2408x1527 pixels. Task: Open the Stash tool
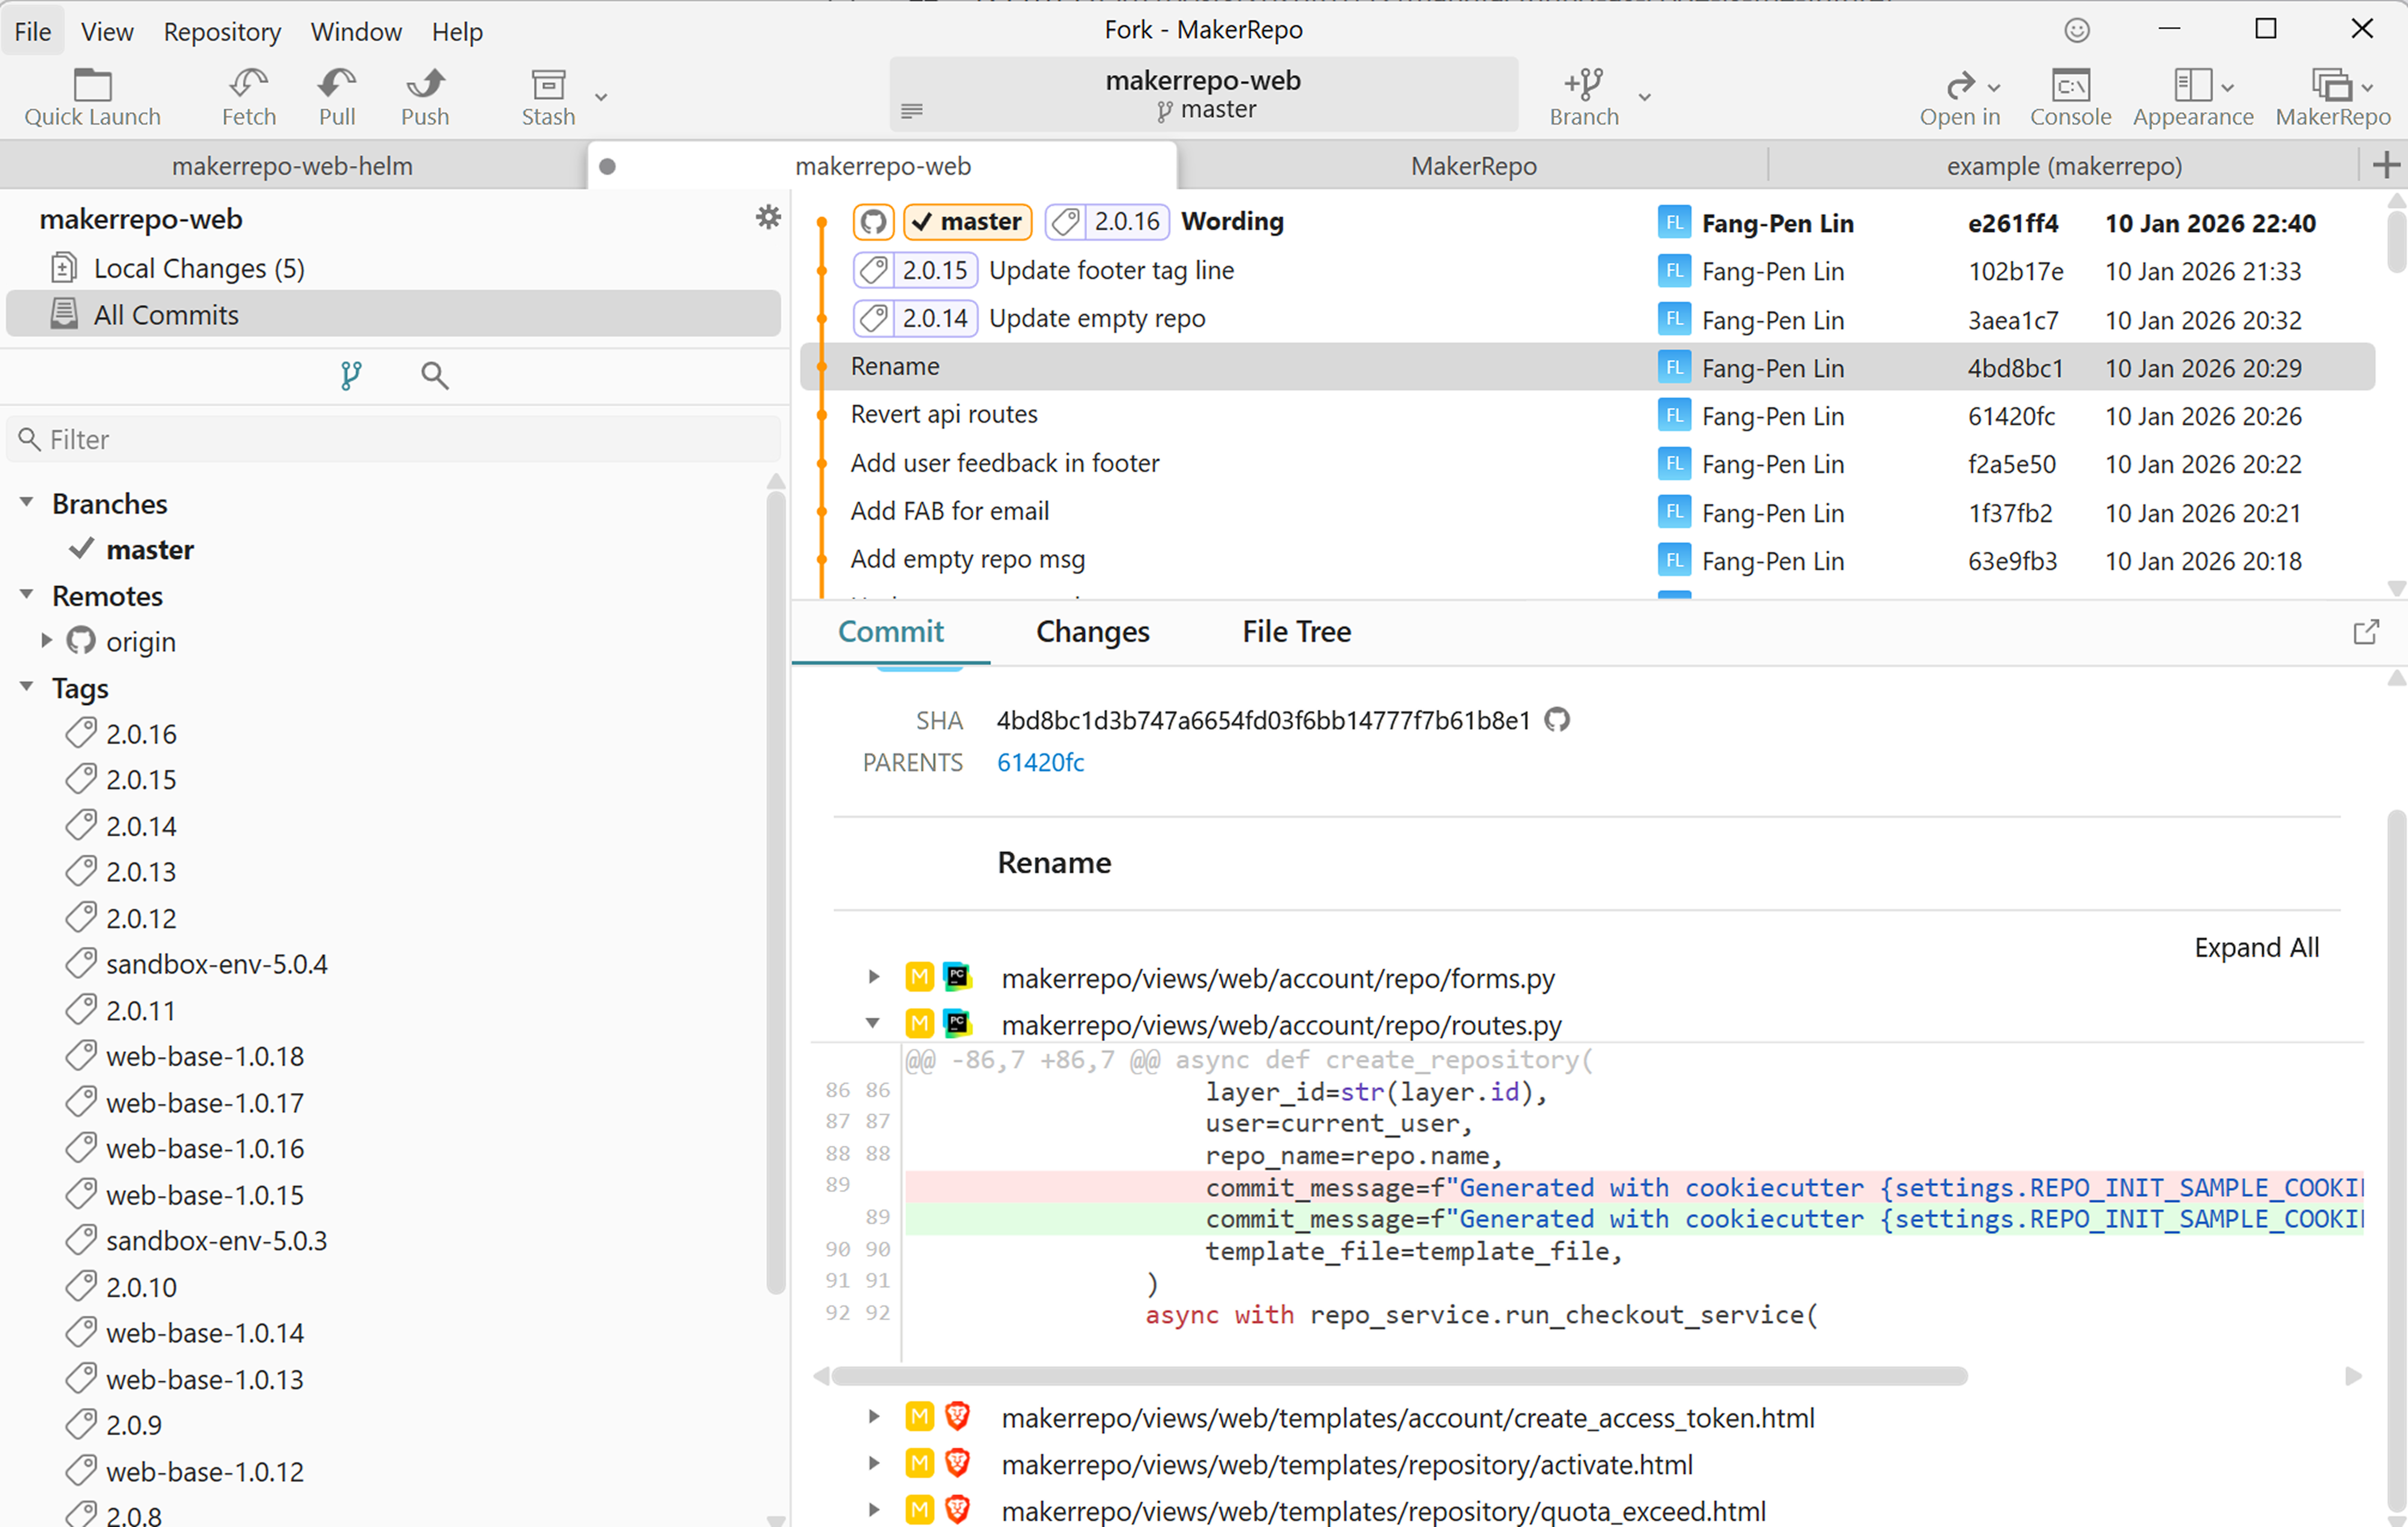[x=547, y=95]
